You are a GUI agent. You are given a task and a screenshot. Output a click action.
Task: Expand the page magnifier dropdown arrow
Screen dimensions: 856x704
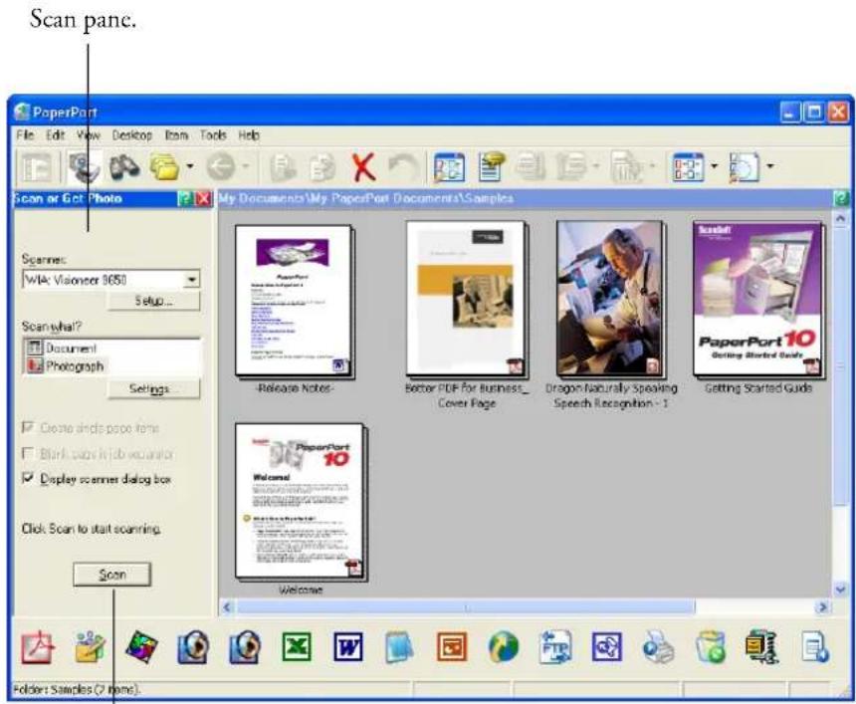[x=769, y=165]
